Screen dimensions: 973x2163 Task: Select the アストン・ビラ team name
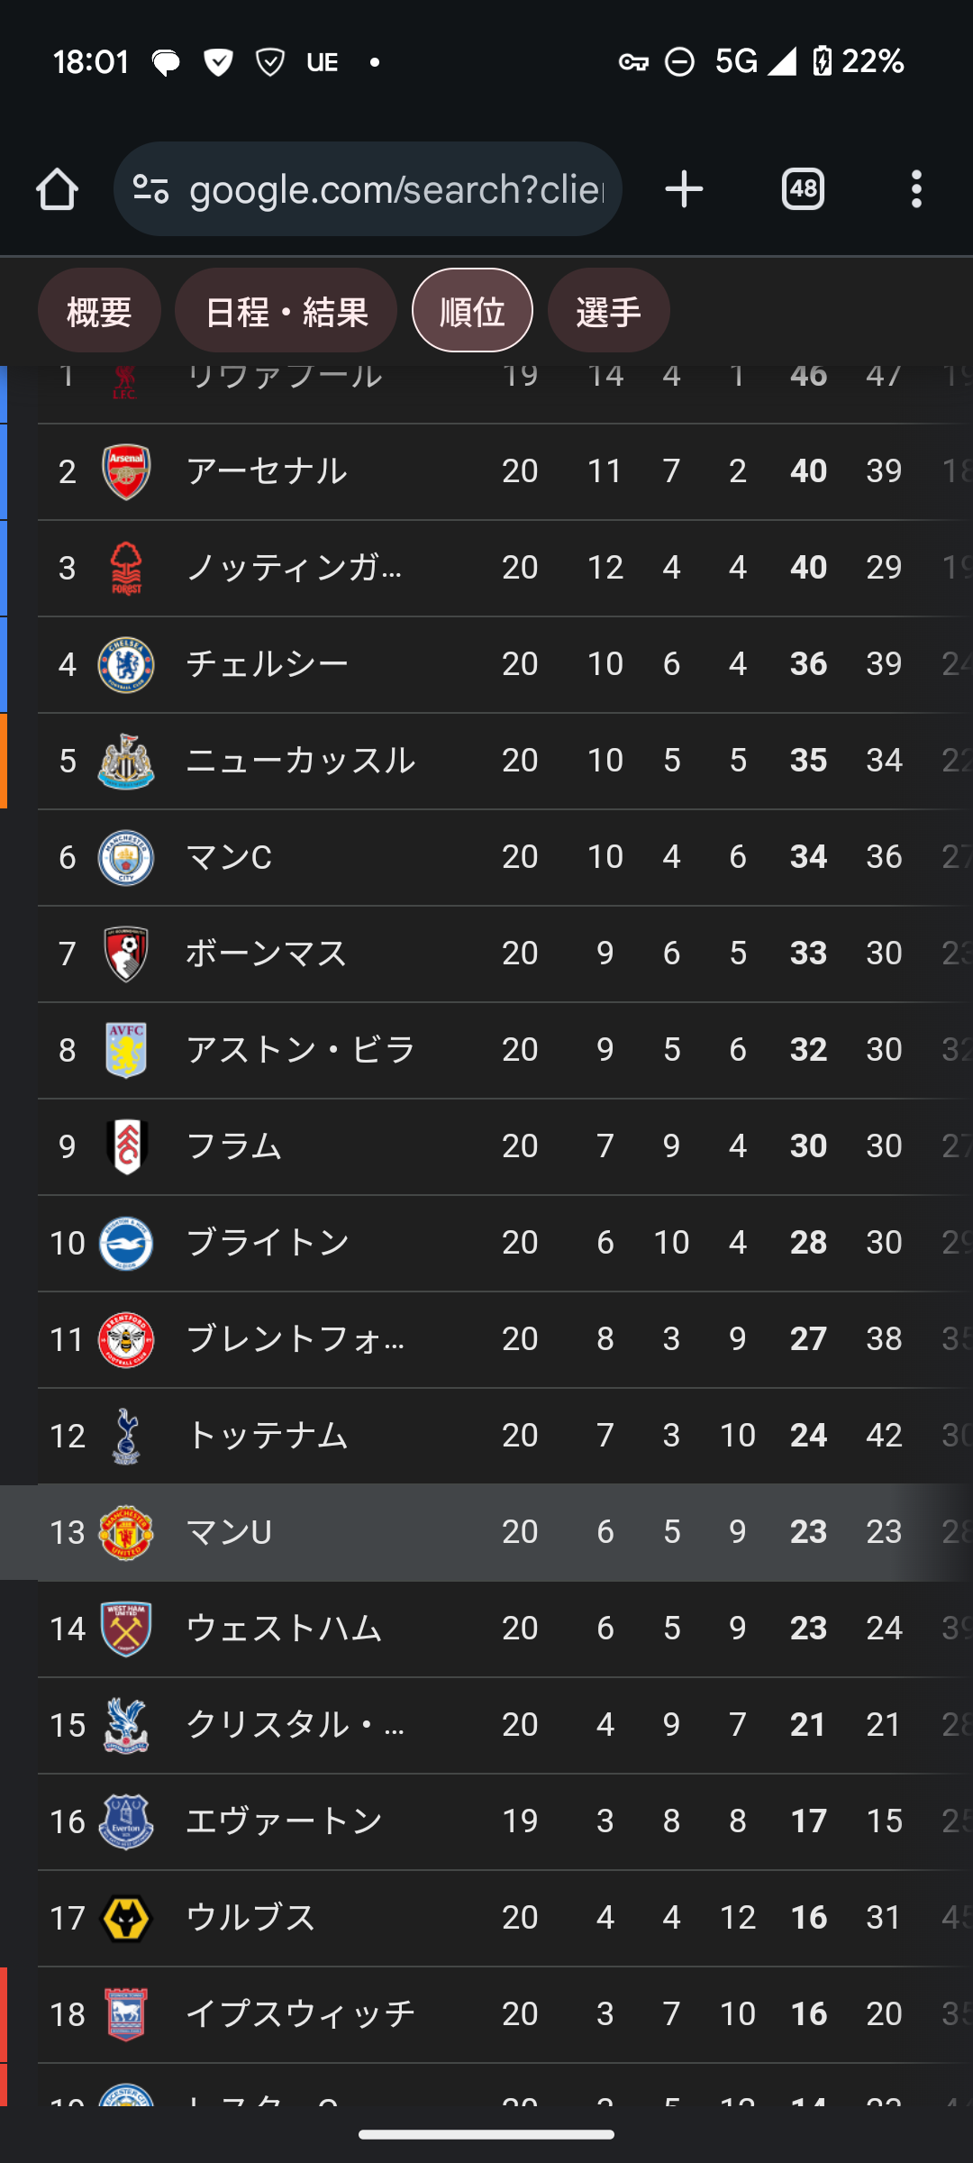coord(300,1050)
